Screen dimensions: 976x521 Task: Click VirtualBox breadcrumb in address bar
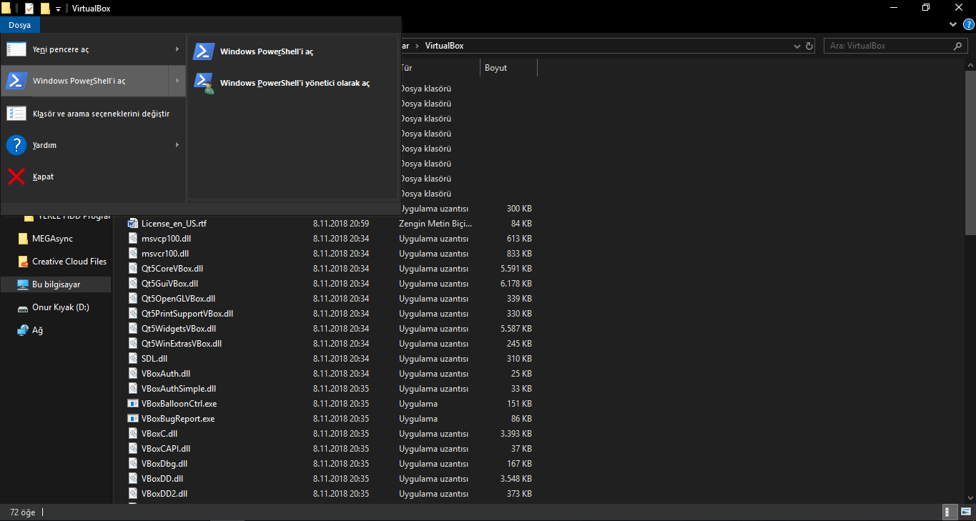pos(444,46)
